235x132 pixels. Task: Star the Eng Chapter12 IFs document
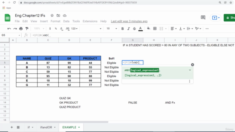pos(52,15)
